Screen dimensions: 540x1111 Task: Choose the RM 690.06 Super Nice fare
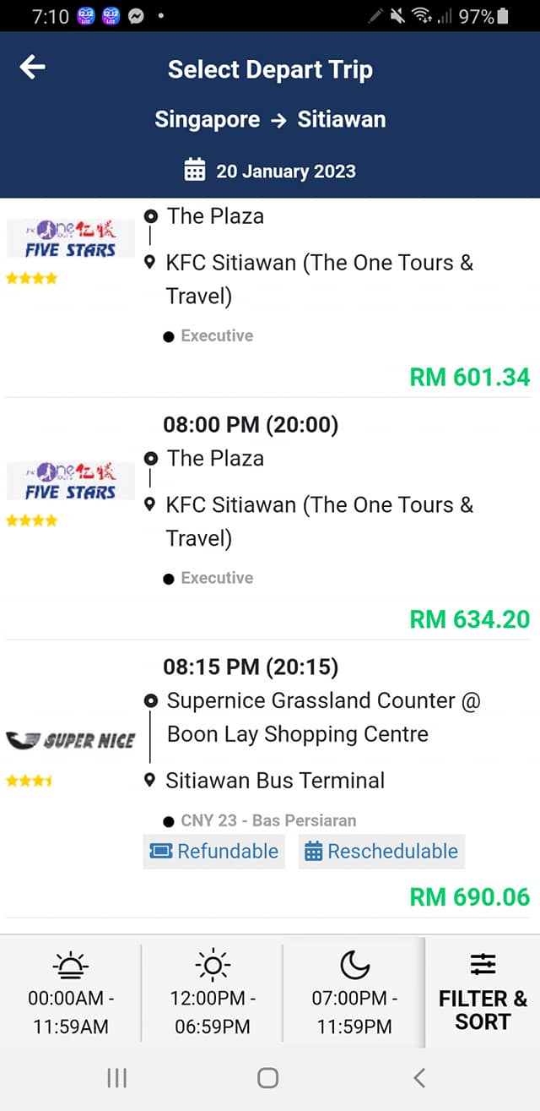[469, 896]
